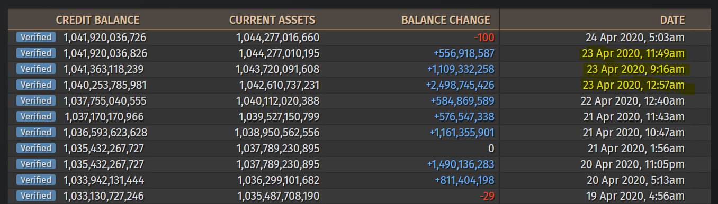Sort by Current Assets column header
The height and width of the screenshot is (204, 718).
[x=272, y=21]
